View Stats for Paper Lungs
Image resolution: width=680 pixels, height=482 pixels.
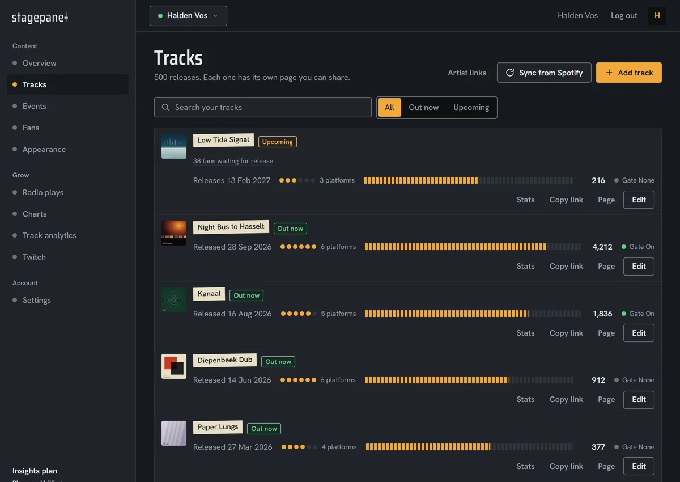pyautogui.click(x=525, y=466)
